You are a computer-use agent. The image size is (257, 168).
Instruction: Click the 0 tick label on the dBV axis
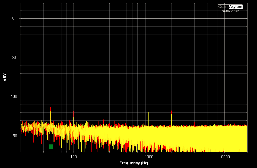(x=13, y=18)
